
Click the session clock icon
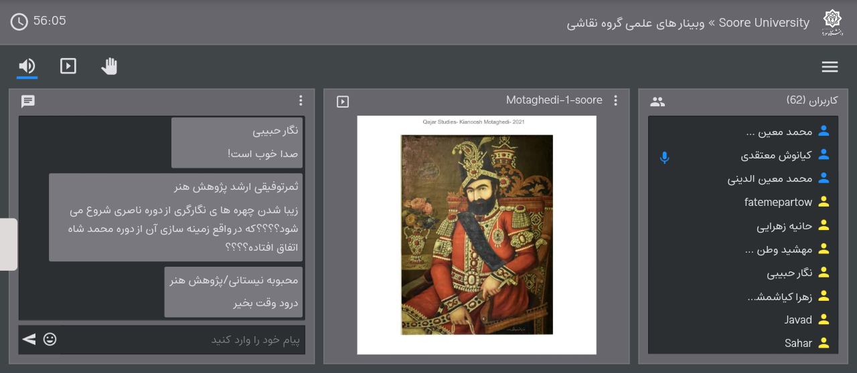19,22
